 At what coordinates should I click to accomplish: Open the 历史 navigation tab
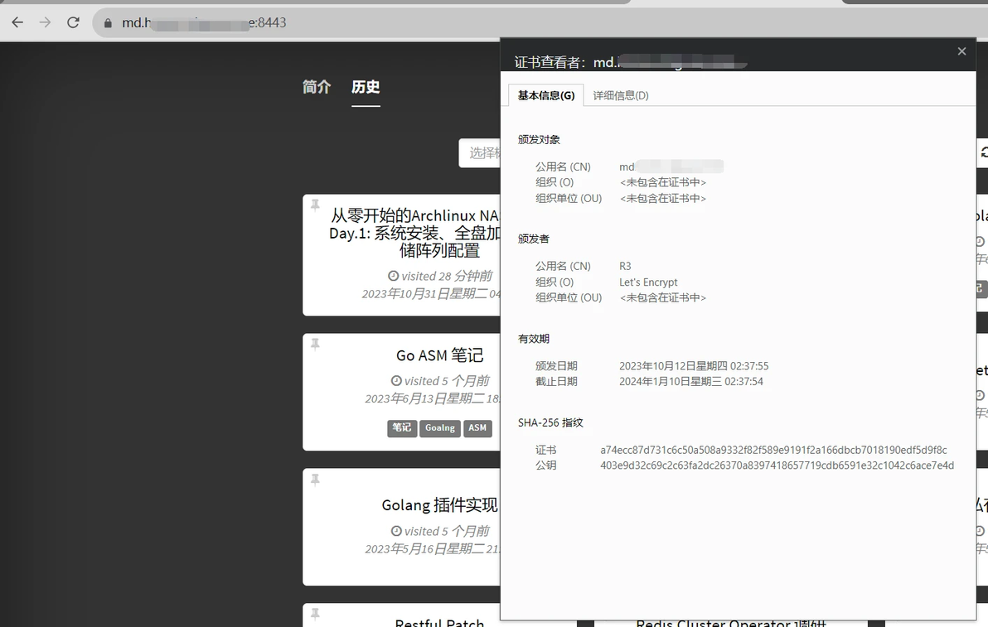366,87
